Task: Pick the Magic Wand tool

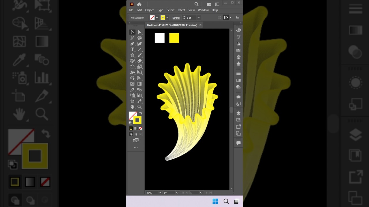Action: pyautogui.click(x=132, y=38)
